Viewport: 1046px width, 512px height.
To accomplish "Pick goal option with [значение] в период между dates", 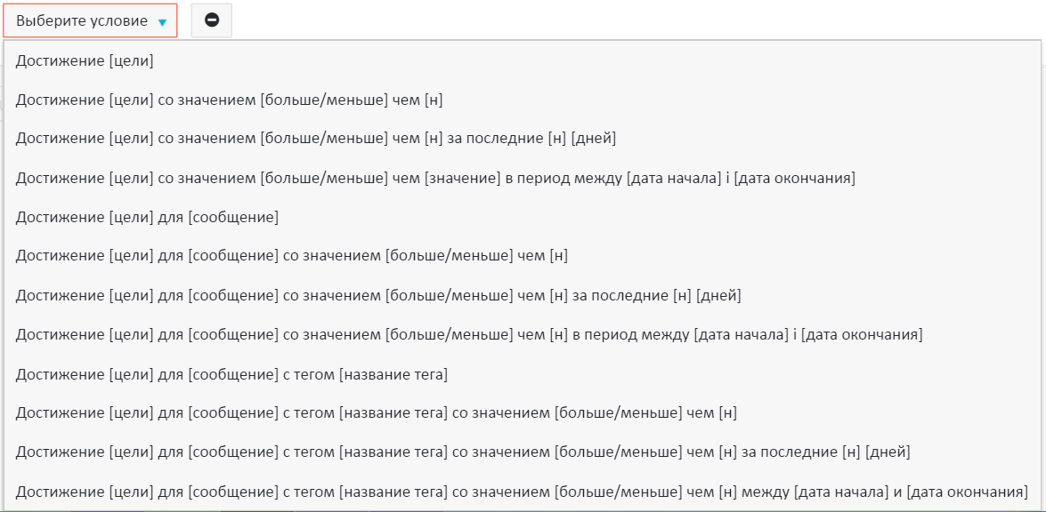I will click(x=435, y=179).
